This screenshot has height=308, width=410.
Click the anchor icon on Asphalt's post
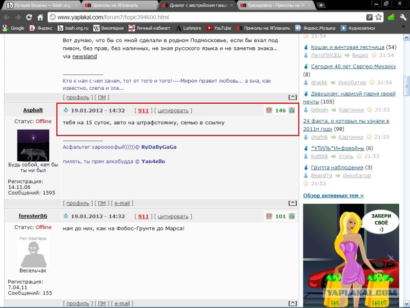pyautogui.click(x=66, y=110)
